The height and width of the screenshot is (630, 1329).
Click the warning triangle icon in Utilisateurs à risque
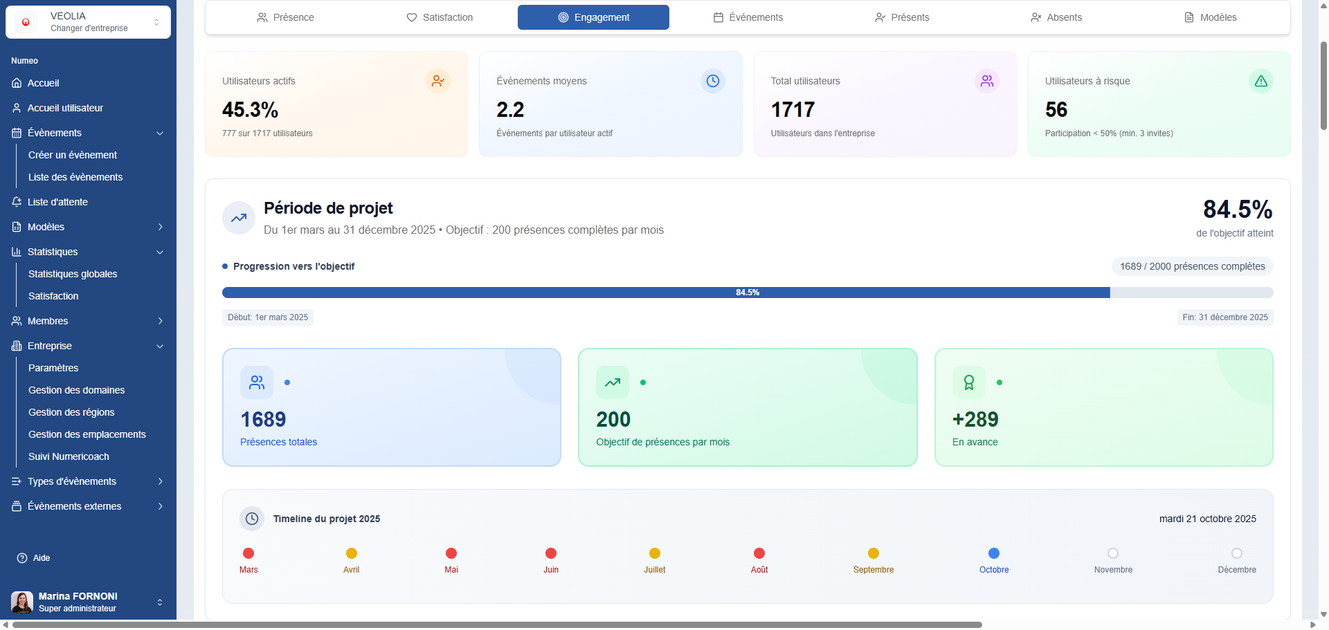tap(1260, 82)
